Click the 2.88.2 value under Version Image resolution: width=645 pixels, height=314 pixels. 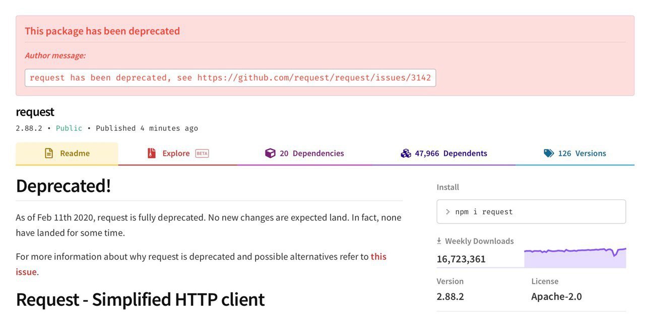pyautogui.click(x=450, y=296)
